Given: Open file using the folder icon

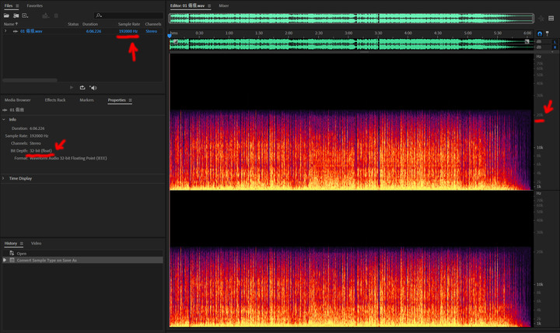Looking at the screenshot, I should (6, 16).
